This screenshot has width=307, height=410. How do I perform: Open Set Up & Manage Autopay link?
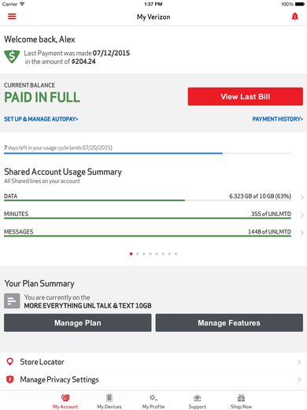pos(41,119)
